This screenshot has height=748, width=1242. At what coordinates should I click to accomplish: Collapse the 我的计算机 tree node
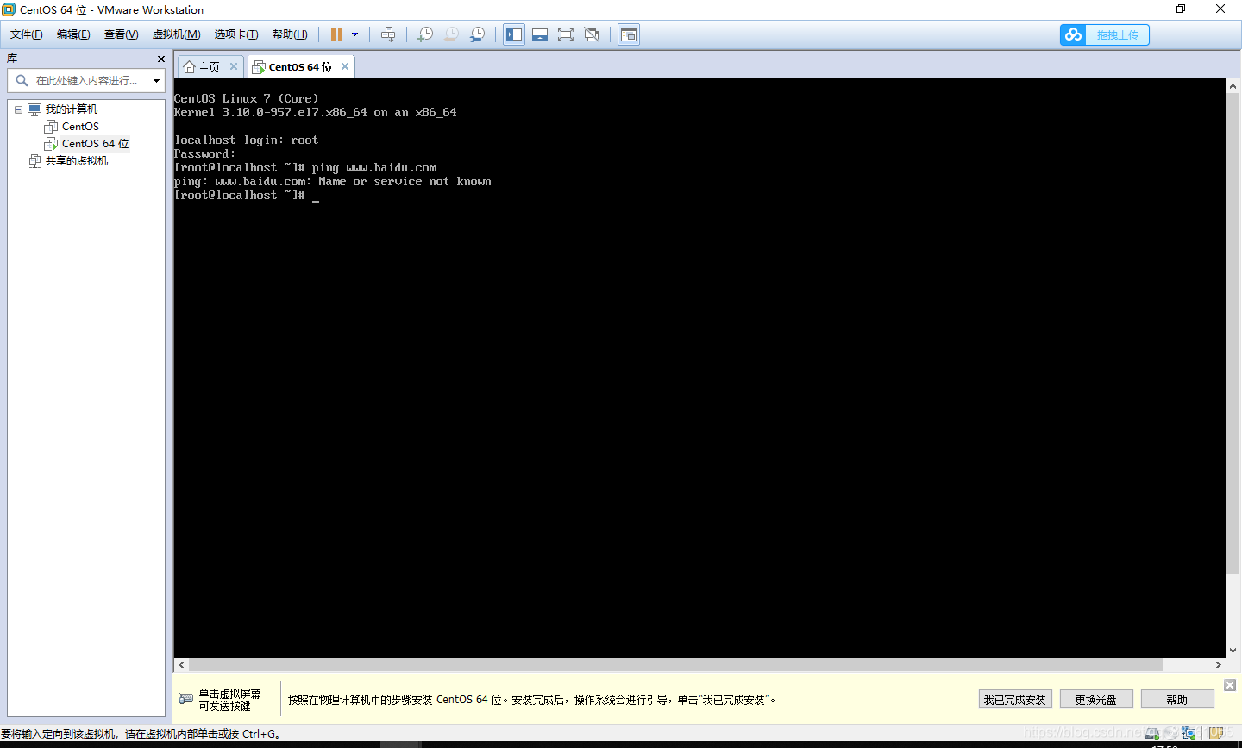coord(18,109)
